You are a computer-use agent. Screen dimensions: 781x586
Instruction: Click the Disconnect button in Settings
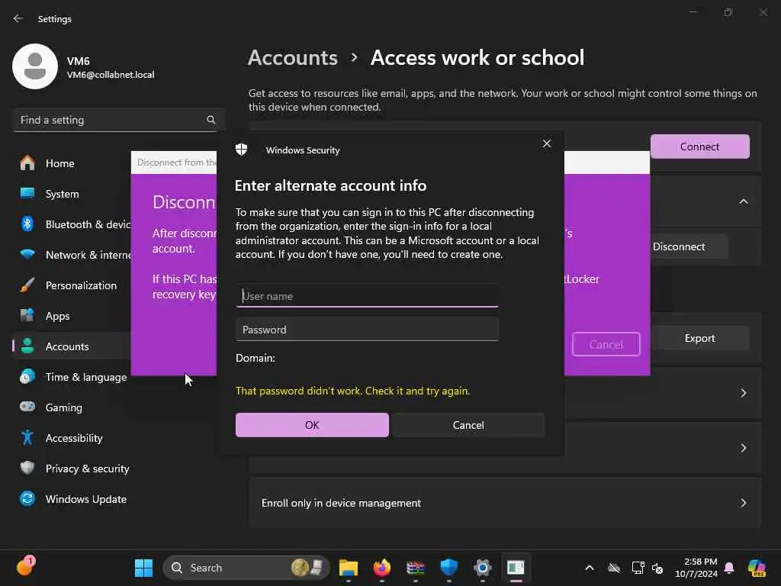tap(689, 246)
